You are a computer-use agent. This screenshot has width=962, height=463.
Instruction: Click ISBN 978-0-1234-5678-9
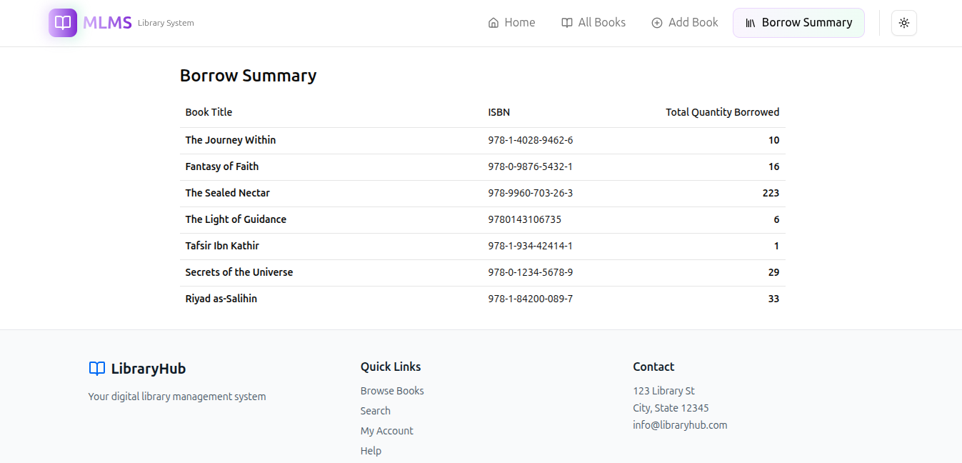pyautogui.click(x=531, y=272)
